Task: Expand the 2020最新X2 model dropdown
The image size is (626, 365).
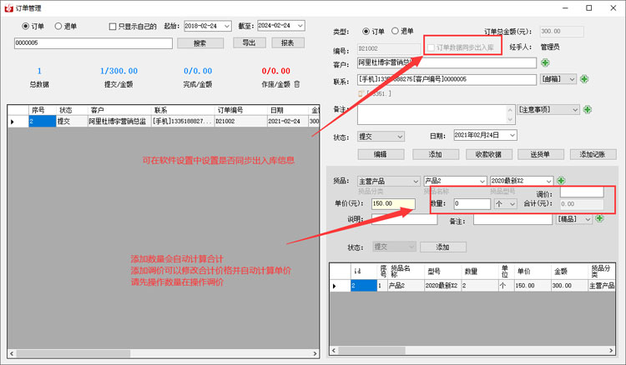Action: [548, 182]
